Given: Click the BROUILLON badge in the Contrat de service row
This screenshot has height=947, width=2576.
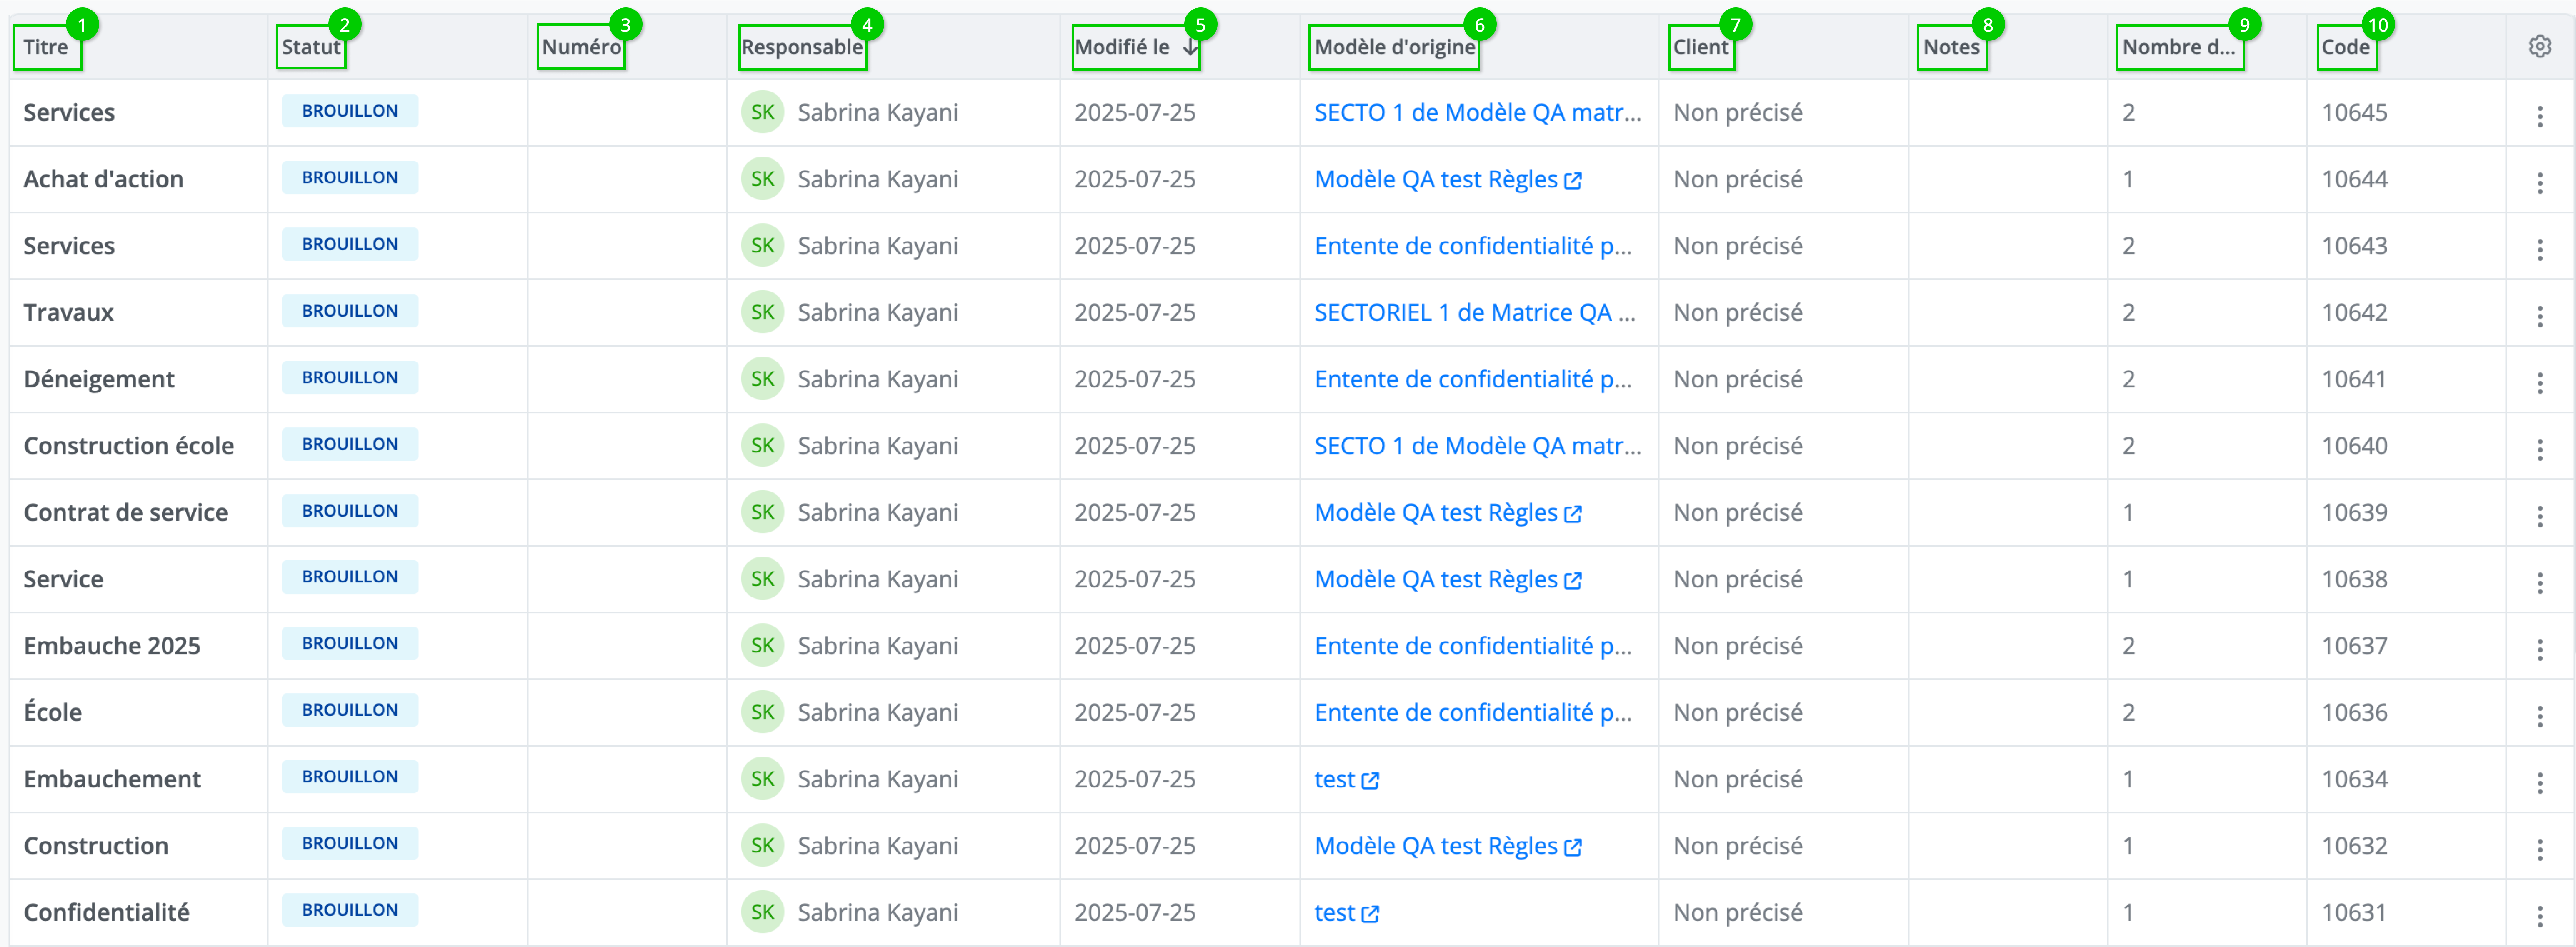Looking at the screenshot, I should (x=350, y=511).
